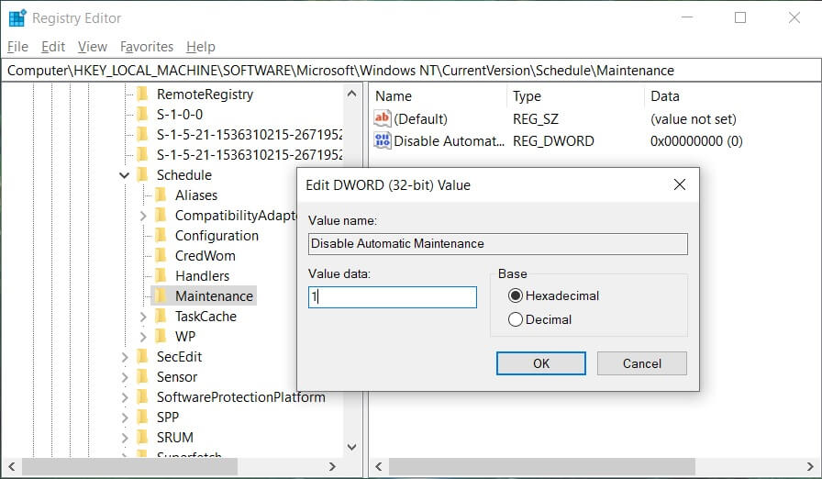The image size is (822, 479).
Task: Open the Edit menu
Action: pyautogui.click(x=53, y=46)
